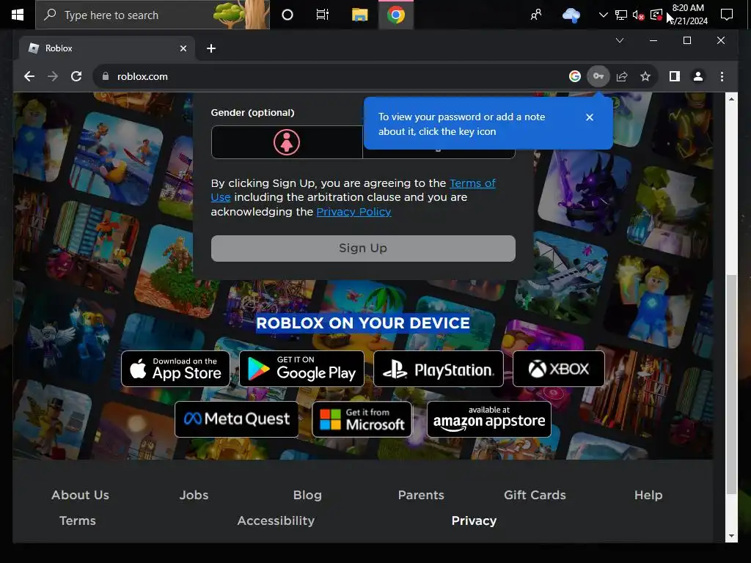Open a new Chrome tab

click(211, 48)
